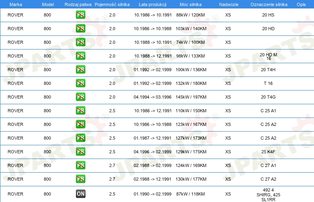Click power value 145kW / 197KM
Image resolution: width=314 pixels, height=202 pixels.
191,97
